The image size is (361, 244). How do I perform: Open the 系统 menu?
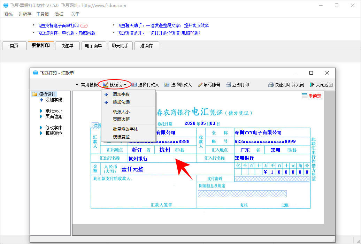click(x=8, y=14)
